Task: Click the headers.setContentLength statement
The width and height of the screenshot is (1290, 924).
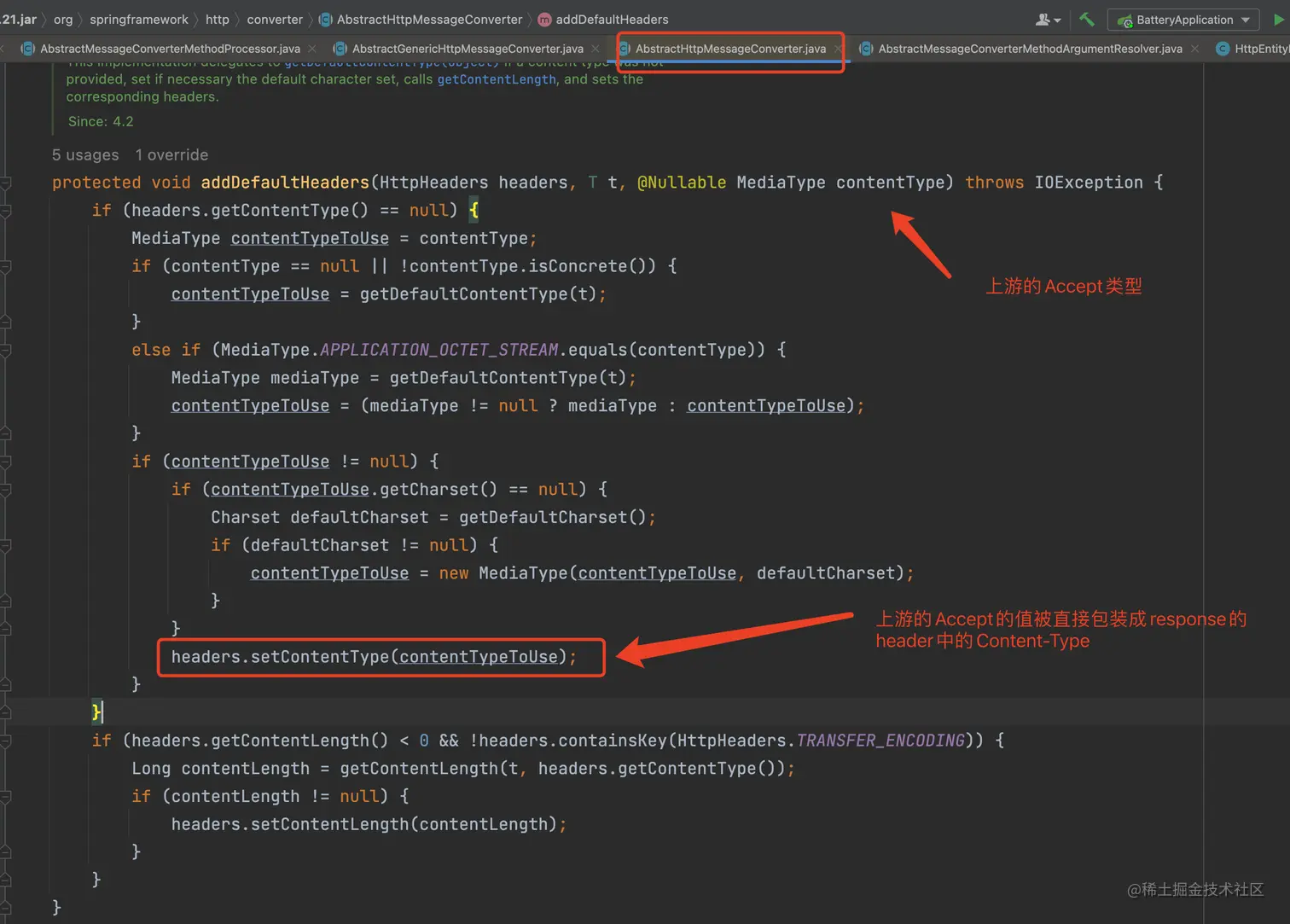Action: [x=369, y=824]
